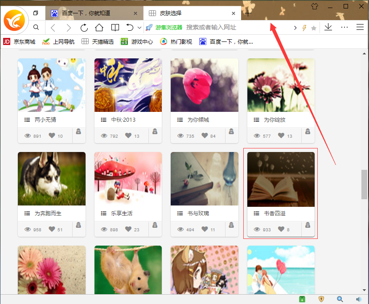Open the 百度一下 bookmark in bookmarks bar
Viewport: 369px width, 304px height.
coord(226,42)
